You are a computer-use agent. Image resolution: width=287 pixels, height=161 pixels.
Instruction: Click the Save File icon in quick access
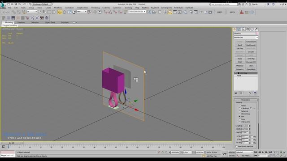16,4
